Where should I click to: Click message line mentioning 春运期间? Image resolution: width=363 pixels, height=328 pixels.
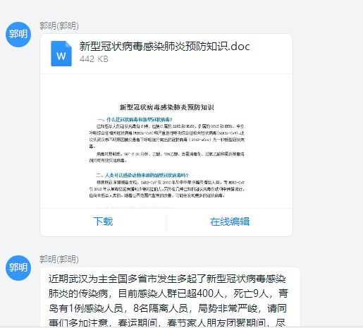(x=167, y=322)
